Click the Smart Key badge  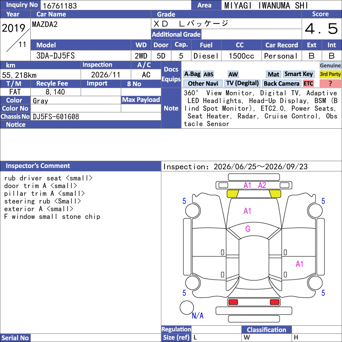click(299, 74)
